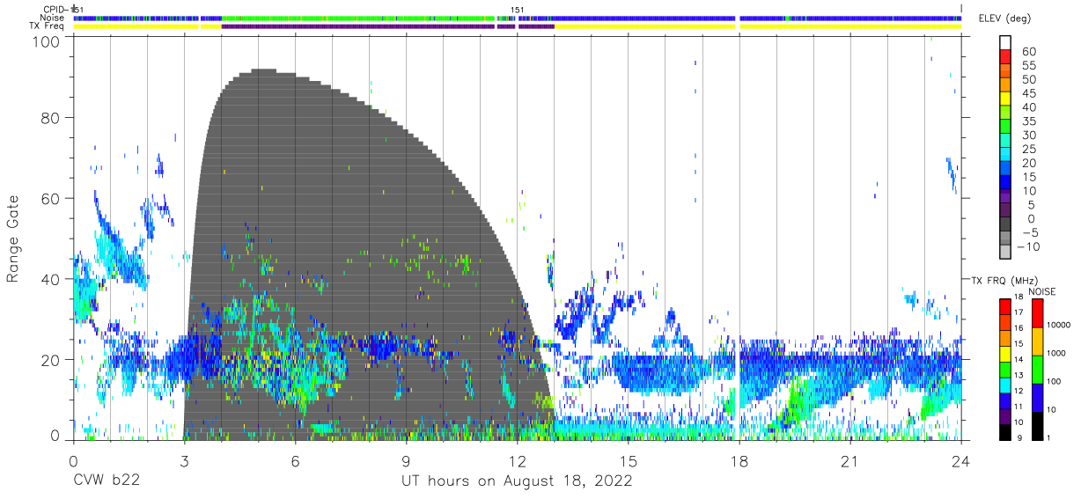
Task: Choose the dark blue ELEV swatch between 10 and 15
Action: click(x=1005, y=183)
